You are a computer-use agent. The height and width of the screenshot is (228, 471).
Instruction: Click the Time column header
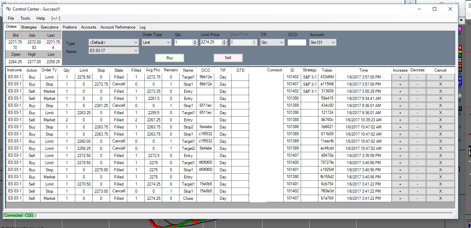coord(363,70)
